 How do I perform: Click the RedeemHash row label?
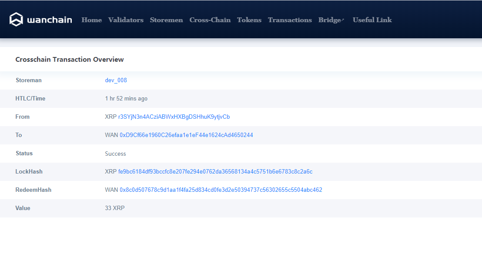(33, 190)
